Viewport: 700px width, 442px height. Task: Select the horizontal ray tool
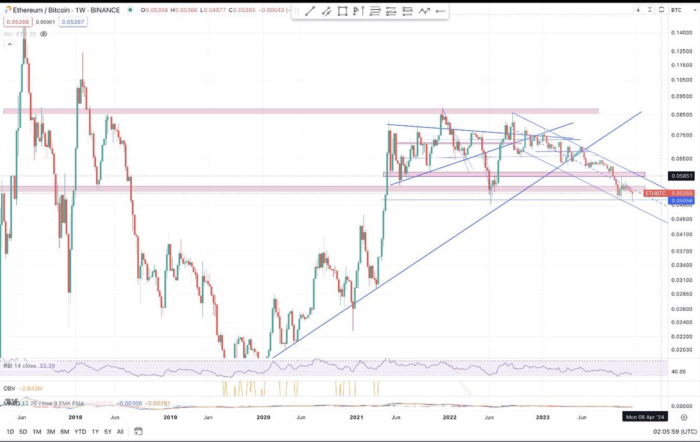[440, 11]
